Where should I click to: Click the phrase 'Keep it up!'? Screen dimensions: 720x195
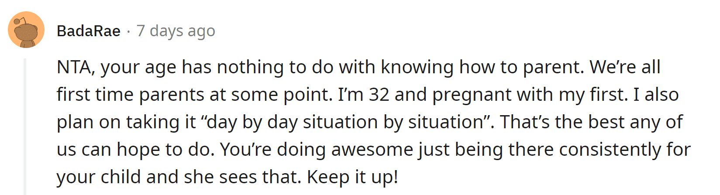[352, 177]
